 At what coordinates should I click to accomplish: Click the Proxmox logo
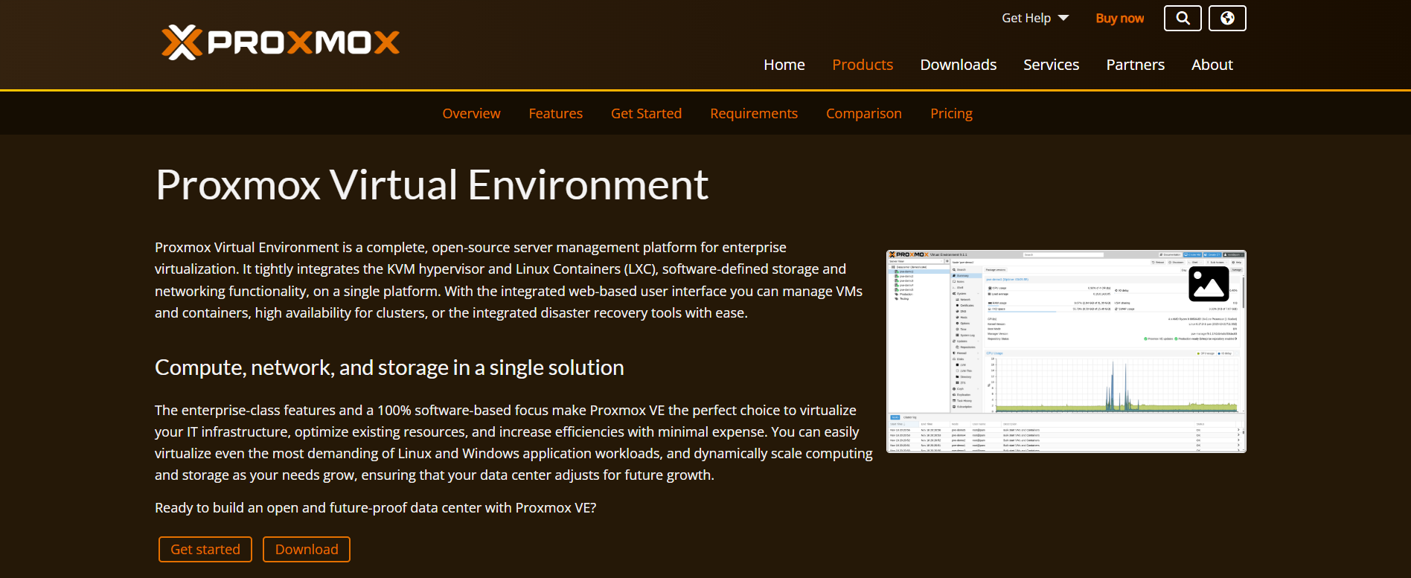coord(281,42)
